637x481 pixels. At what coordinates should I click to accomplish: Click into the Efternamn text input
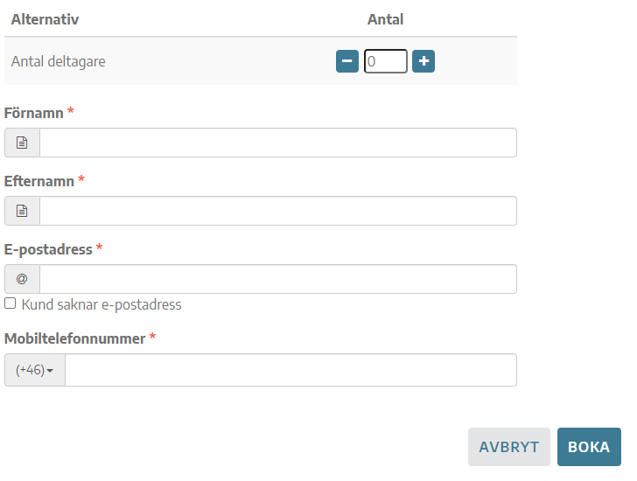tap(278, 211)
